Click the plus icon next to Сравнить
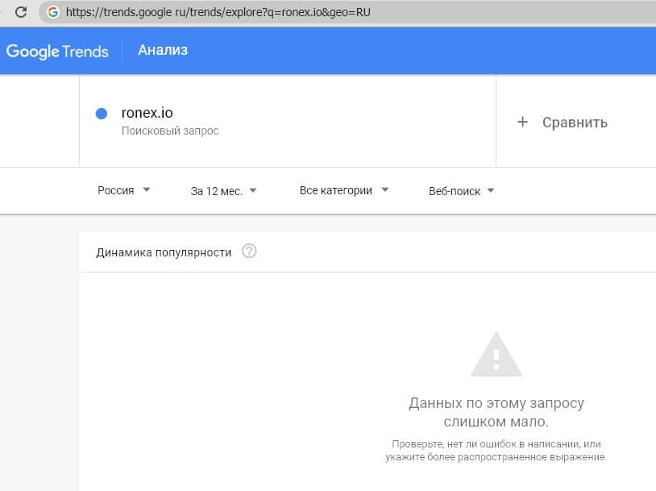Image resolution: width=656 pixels, height=491 pixels. tap(522, 123)
